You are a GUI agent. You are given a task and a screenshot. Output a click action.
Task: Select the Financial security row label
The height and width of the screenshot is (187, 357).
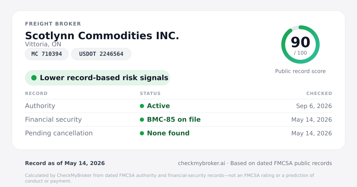53,120
